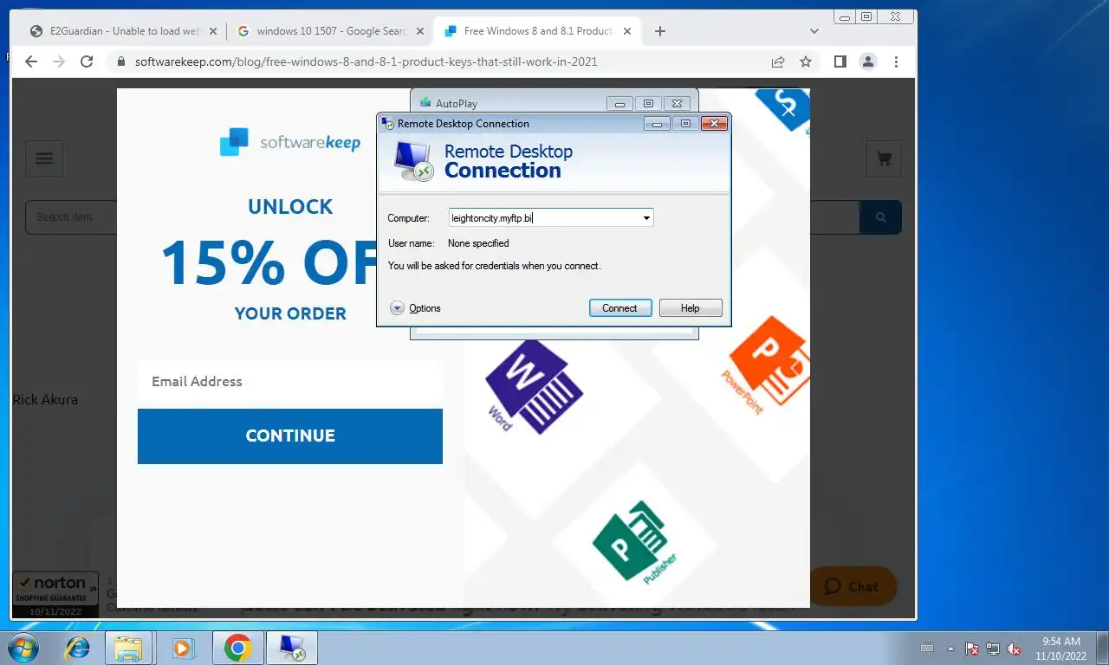The width and height of the screenshot is (1109, 665).
Task: Open the hamburger menu on SoftwareKeep site
Action: pyautogui.click(x=44, y=158)
